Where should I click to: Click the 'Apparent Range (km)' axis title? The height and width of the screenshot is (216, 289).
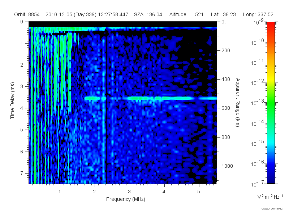[238, 102]
